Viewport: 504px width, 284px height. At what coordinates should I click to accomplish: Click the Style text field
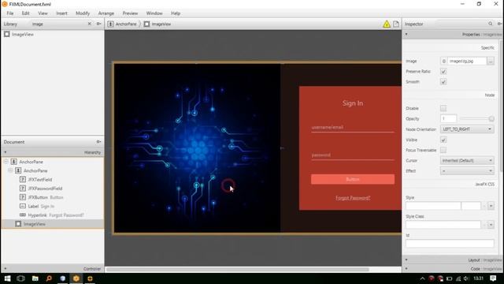point(433,206)
